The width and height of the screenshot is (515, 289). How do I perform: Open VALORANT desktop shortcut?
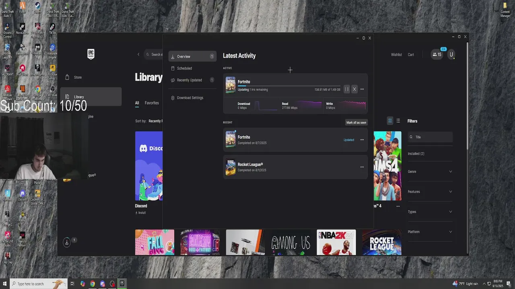[x=7, y=71]
